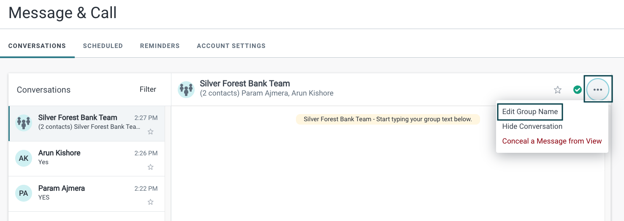The image size is (624, 221).
Task: Toggle star on Param Ajmera conversation
Action: [x=150, y=202]
